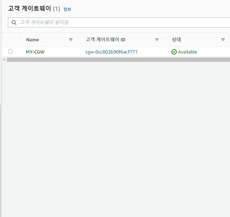
Task: Sort by Name column arrow
Action: (71, 40)
